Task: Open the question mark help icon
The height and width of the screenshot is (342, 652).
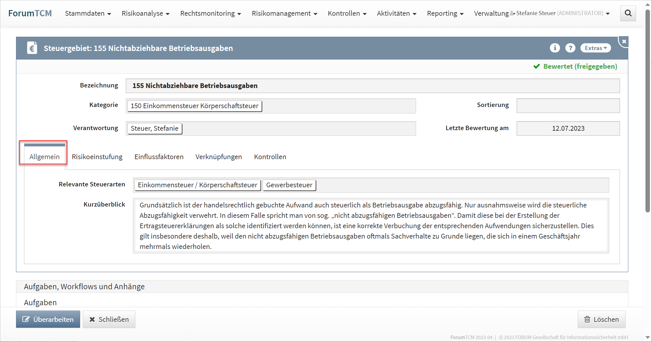Action: 570,48
